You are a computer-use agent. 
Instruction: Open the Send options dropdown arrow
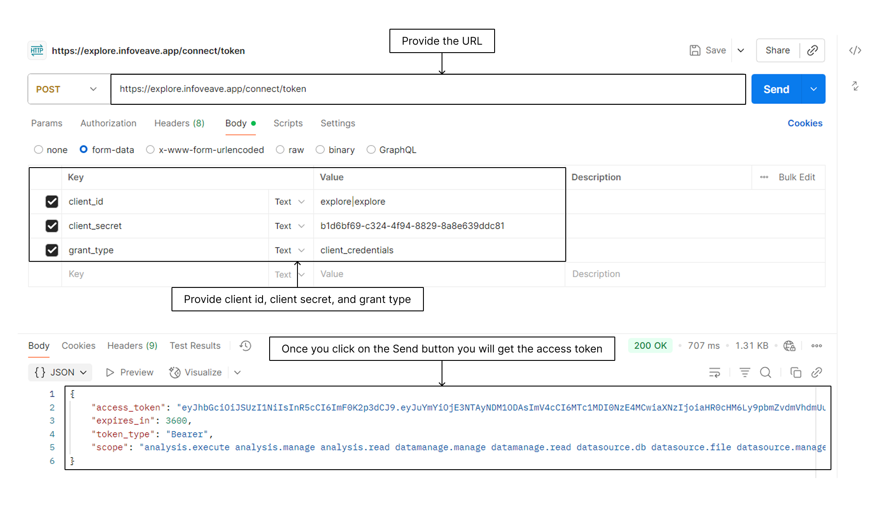point(813,89)
